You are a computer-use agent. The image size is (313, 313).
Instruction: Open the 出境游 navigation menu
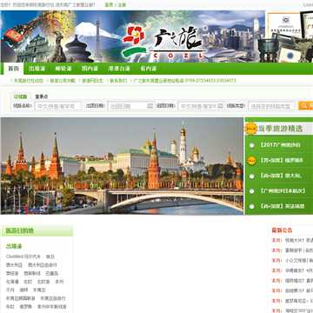pyautogui.click(x=37, y=69)
